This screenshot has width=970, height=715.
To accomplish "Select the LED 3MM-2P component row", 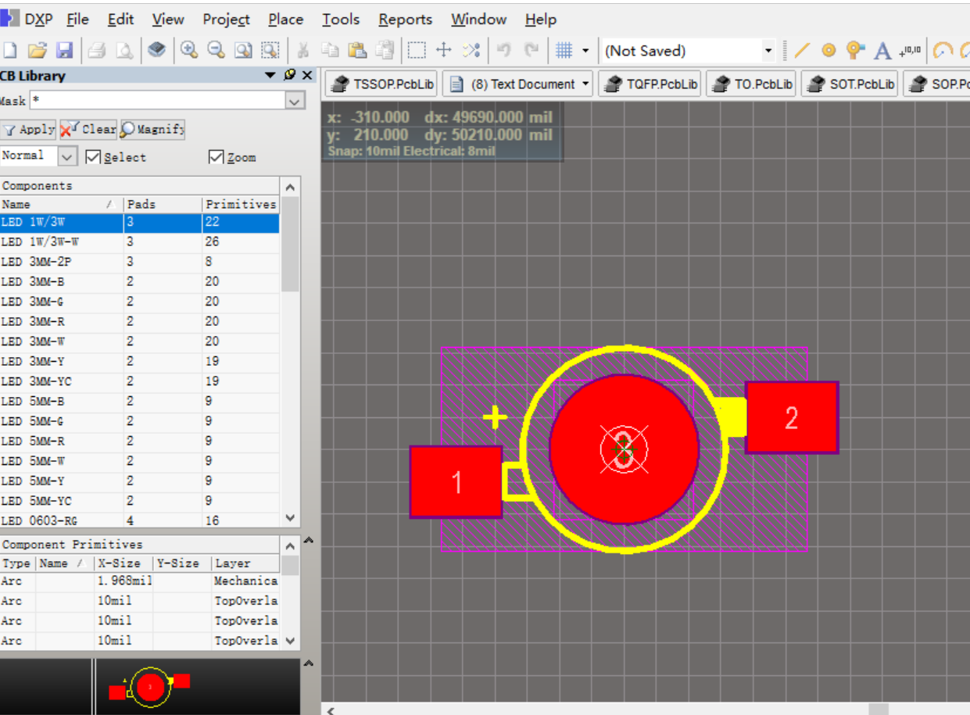I will coord(140,262).
